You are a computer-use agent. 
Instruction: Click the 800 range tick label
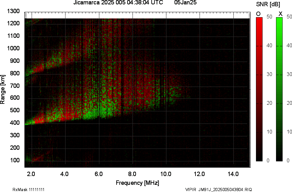[15, 73]
